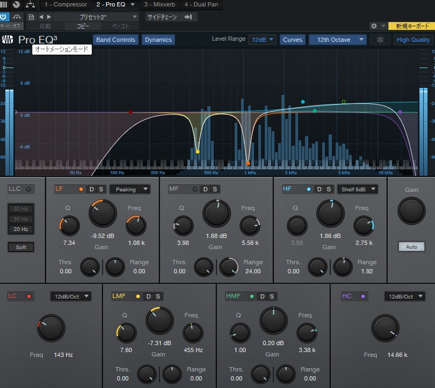
Task: Open the gear settings icon
Action: (x=374, y=26)
